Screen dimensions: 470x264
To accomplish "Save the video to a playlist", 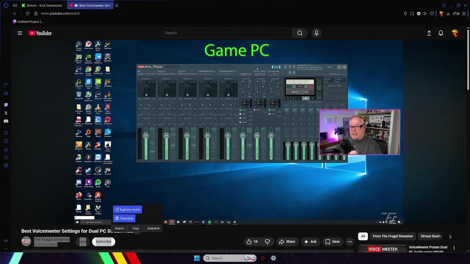I will 332,242.
